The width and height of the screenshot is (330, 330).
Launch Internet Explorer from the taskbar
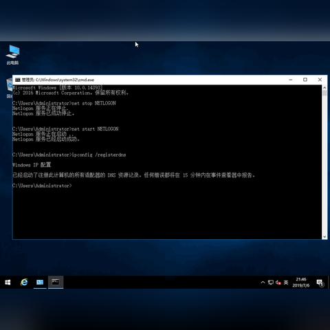pos(24,282)
